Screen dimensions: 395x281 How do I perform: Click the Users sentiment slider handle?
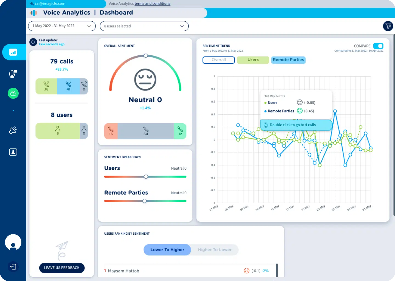point(146,177)
